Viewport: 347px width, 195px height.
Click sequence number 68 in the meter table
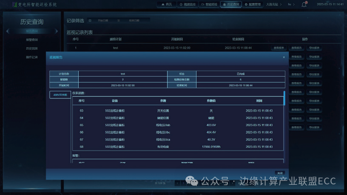tap(82, 147)
